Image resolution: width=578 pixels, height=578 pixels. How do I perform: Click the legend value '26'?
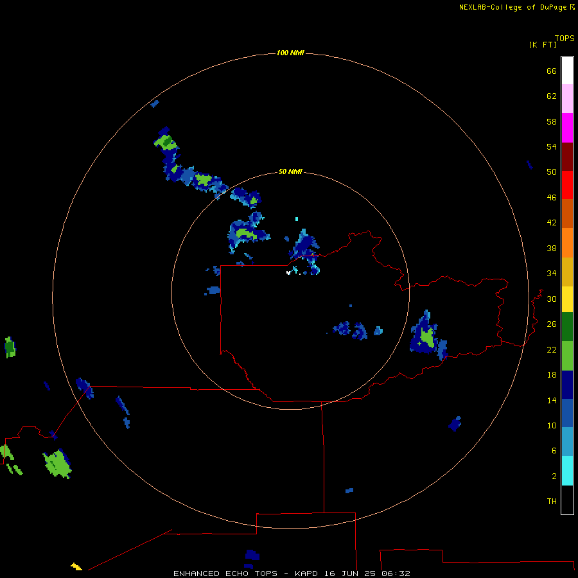pyautogui.click(x=552, y=324)
